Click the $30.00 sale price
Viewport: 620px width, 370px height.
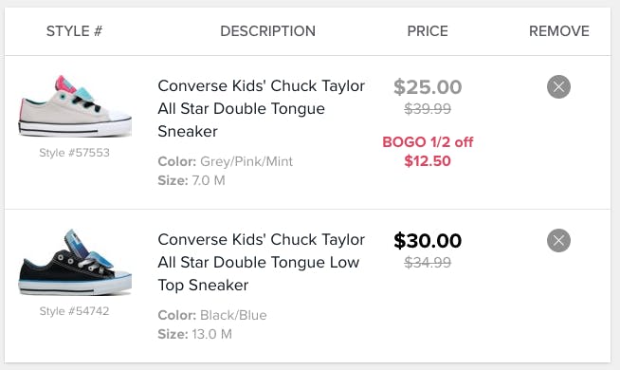[428, 241]
